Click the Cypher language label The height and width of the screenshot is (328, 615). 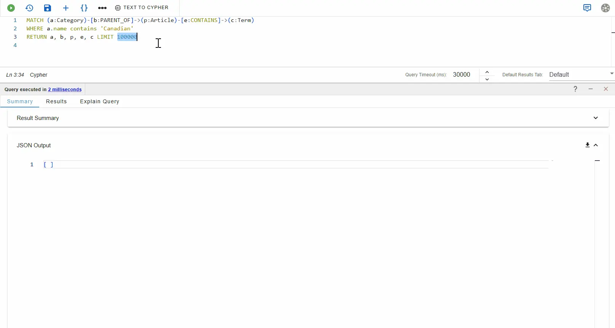click(x=39, y=75)
